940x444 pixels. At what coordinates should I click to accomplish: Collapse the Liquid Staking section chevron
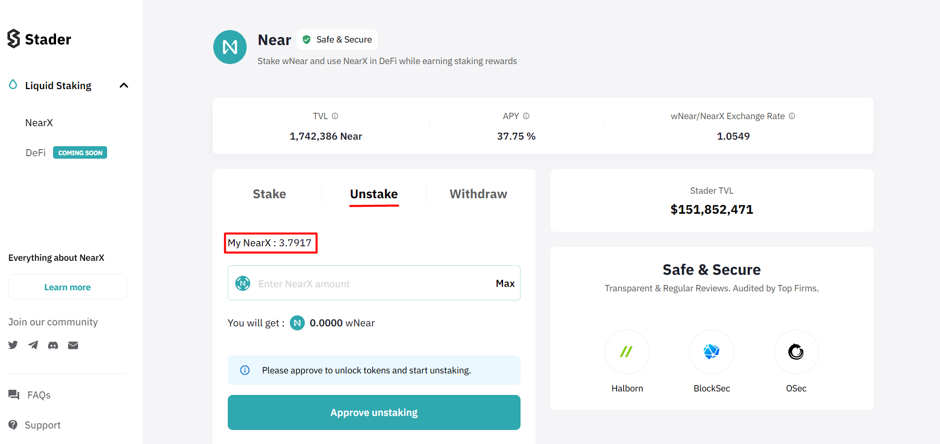(x=124, y=86)
